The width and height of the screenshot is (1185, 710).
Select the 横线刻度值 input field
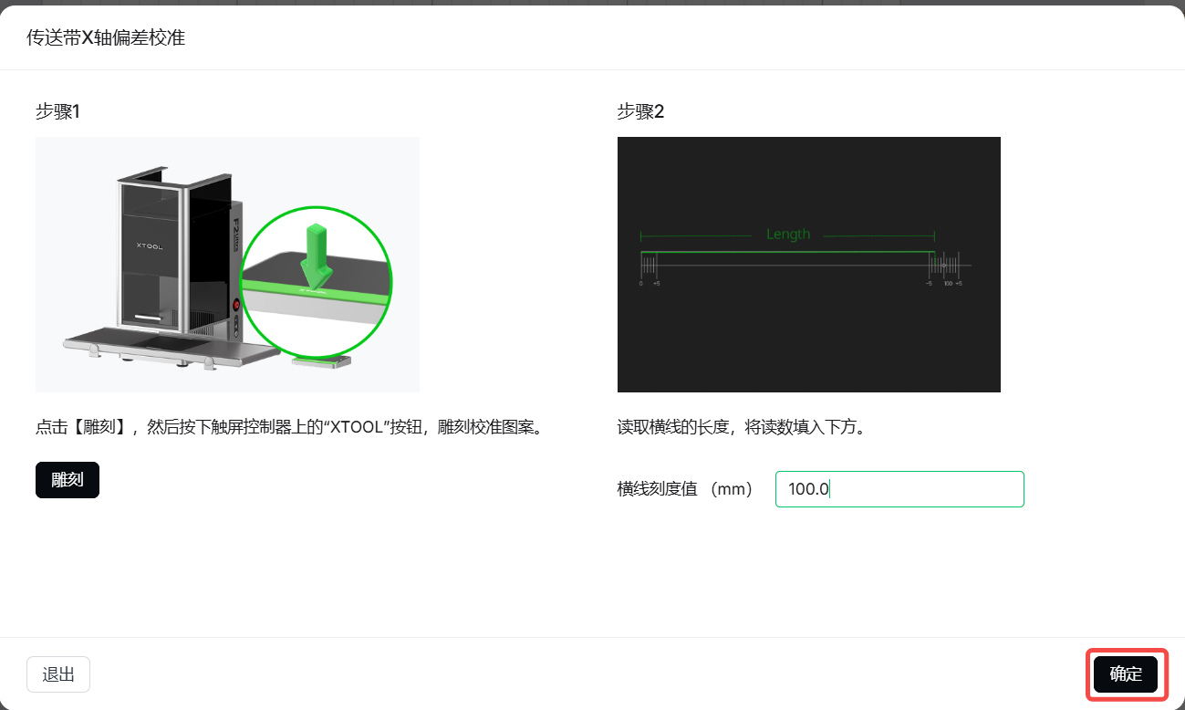(899, 489)
